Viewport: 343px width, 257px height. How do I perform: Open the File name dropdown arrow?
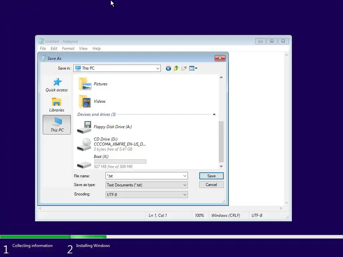(x=185, y=176)
